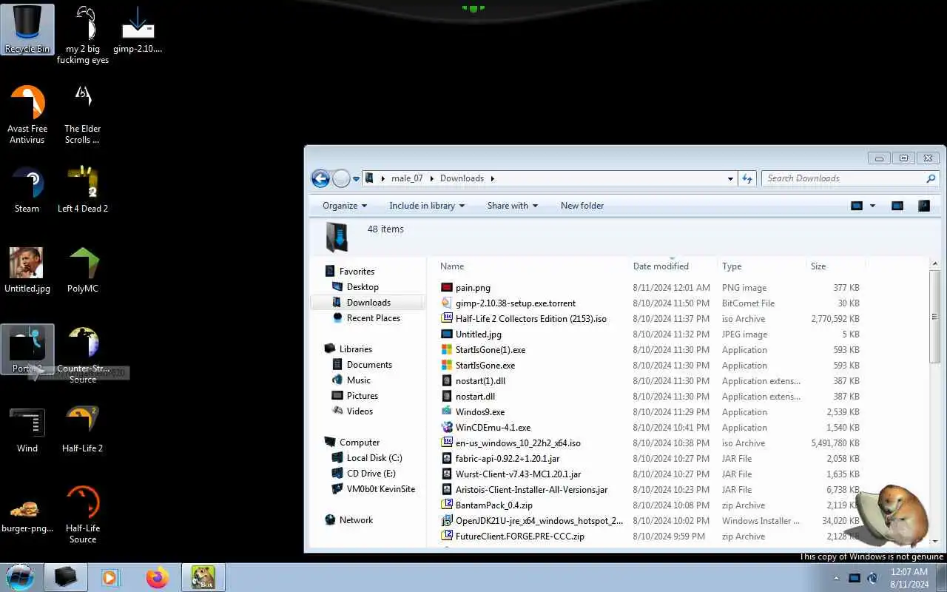Refresh the Downloads folder

point(747,178)
